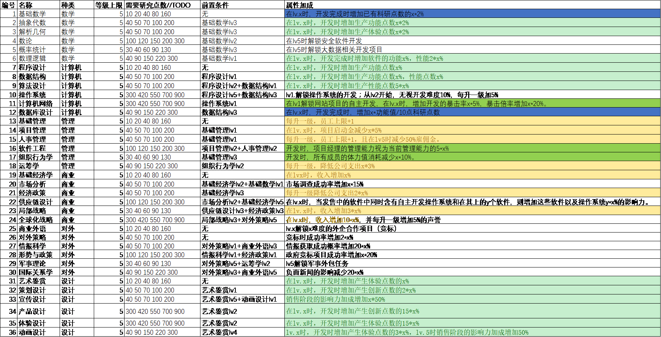The height and width of the screenshot is (337, 661).
Task: Select the name cell 局部战略
Action: pos(39,210)
